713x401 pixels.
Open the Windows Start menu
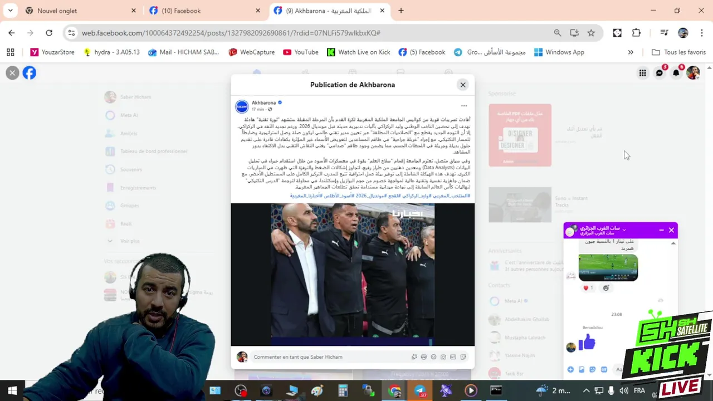(12, 390)
